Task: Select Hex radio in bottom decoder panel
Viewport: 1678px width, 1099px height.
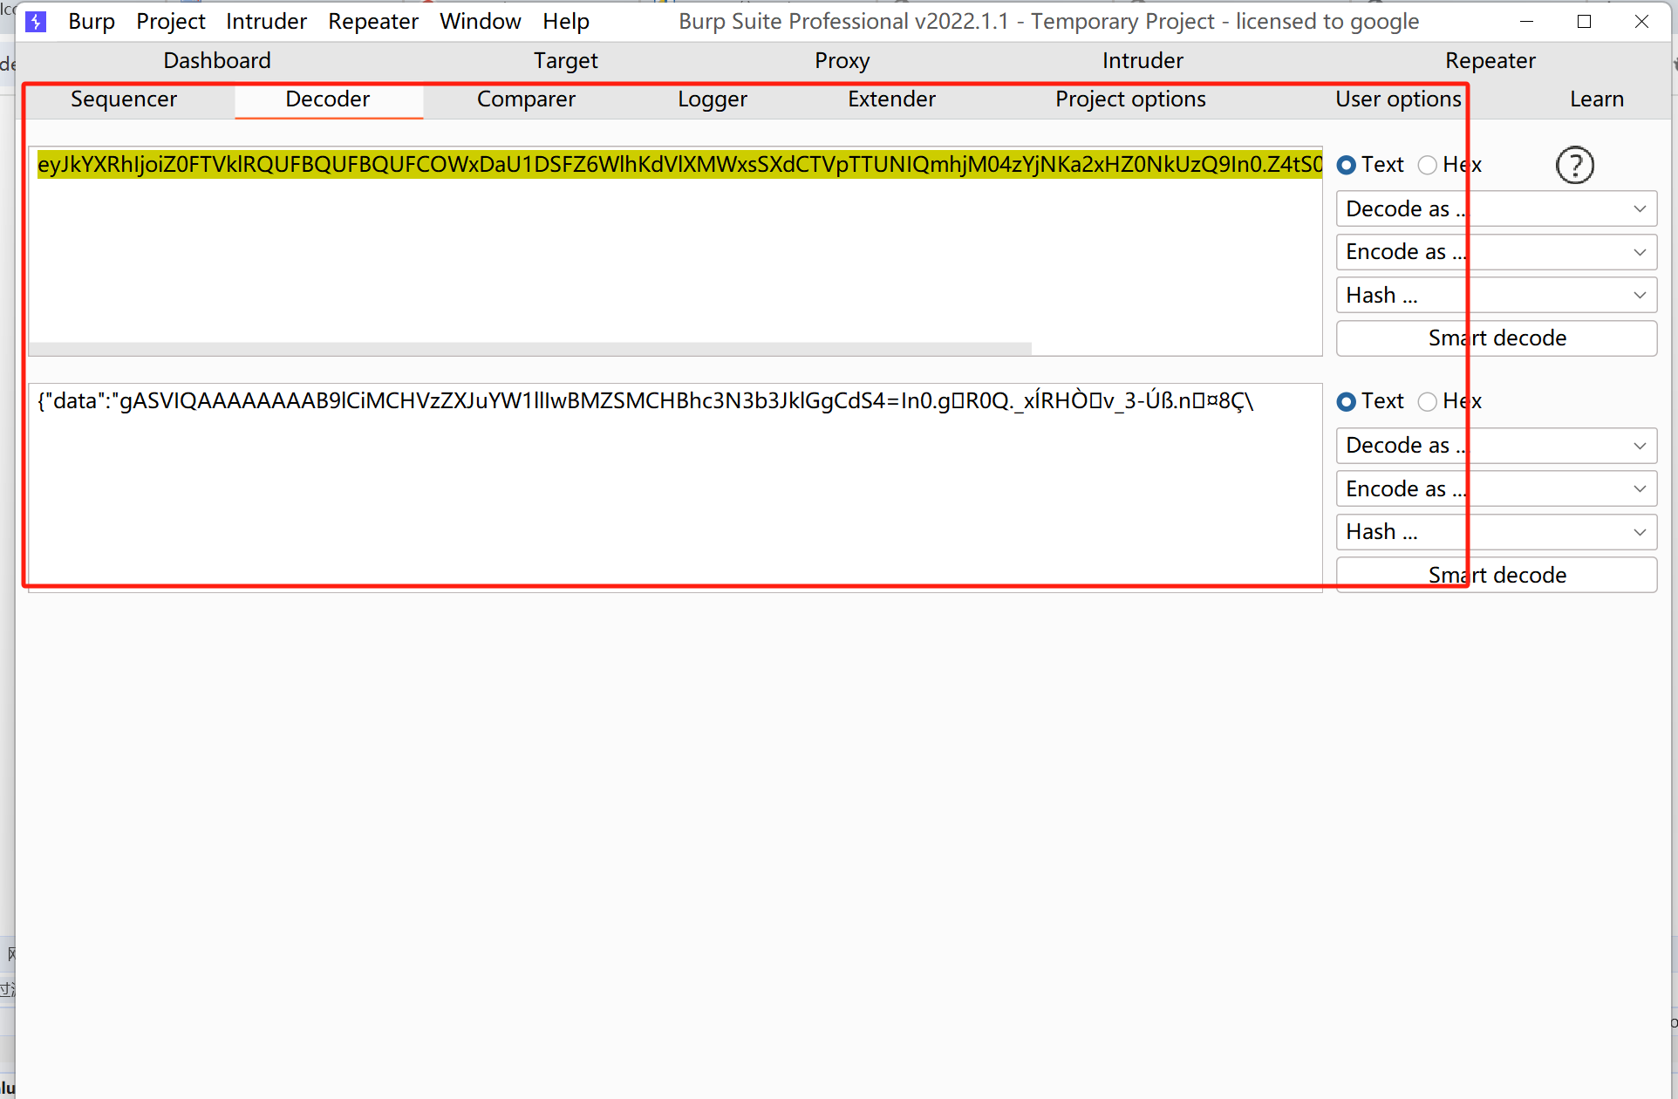Action: [x=1428, y=401]
